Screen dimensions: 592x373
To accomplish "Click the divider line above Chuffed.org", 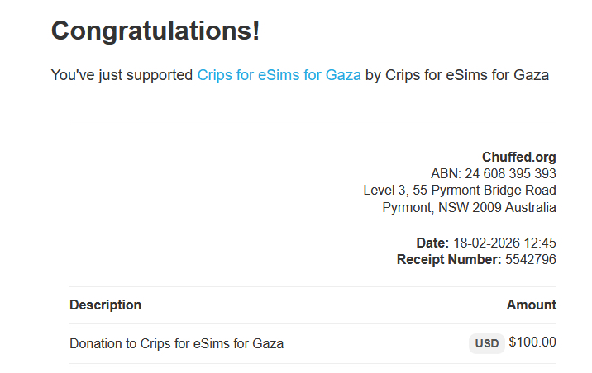I will (313, 120).
